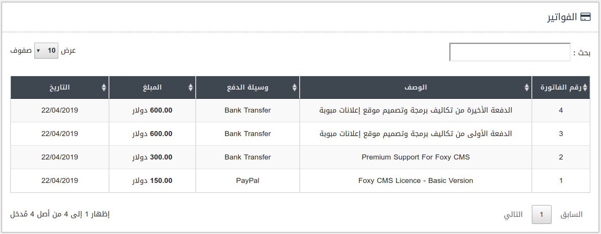Click التاريخ column header text
The image size is (601, 234).
60,87
